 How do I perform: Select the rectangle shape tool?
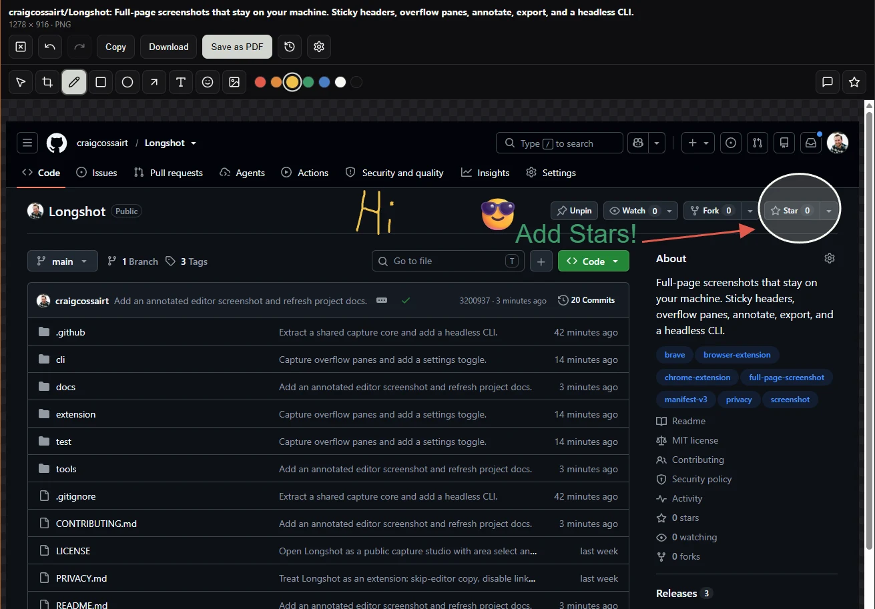[x=101, y=82]
